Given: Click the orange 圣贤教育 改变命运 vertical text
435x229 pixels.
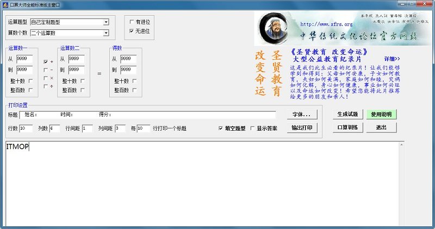Looking at the screenshot, I should (269, 73).
